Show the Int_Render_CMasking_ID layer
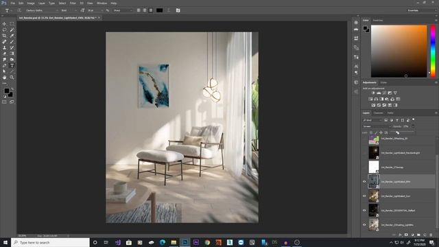The height and width of the screenshot is (247, 439). point(364,139)
